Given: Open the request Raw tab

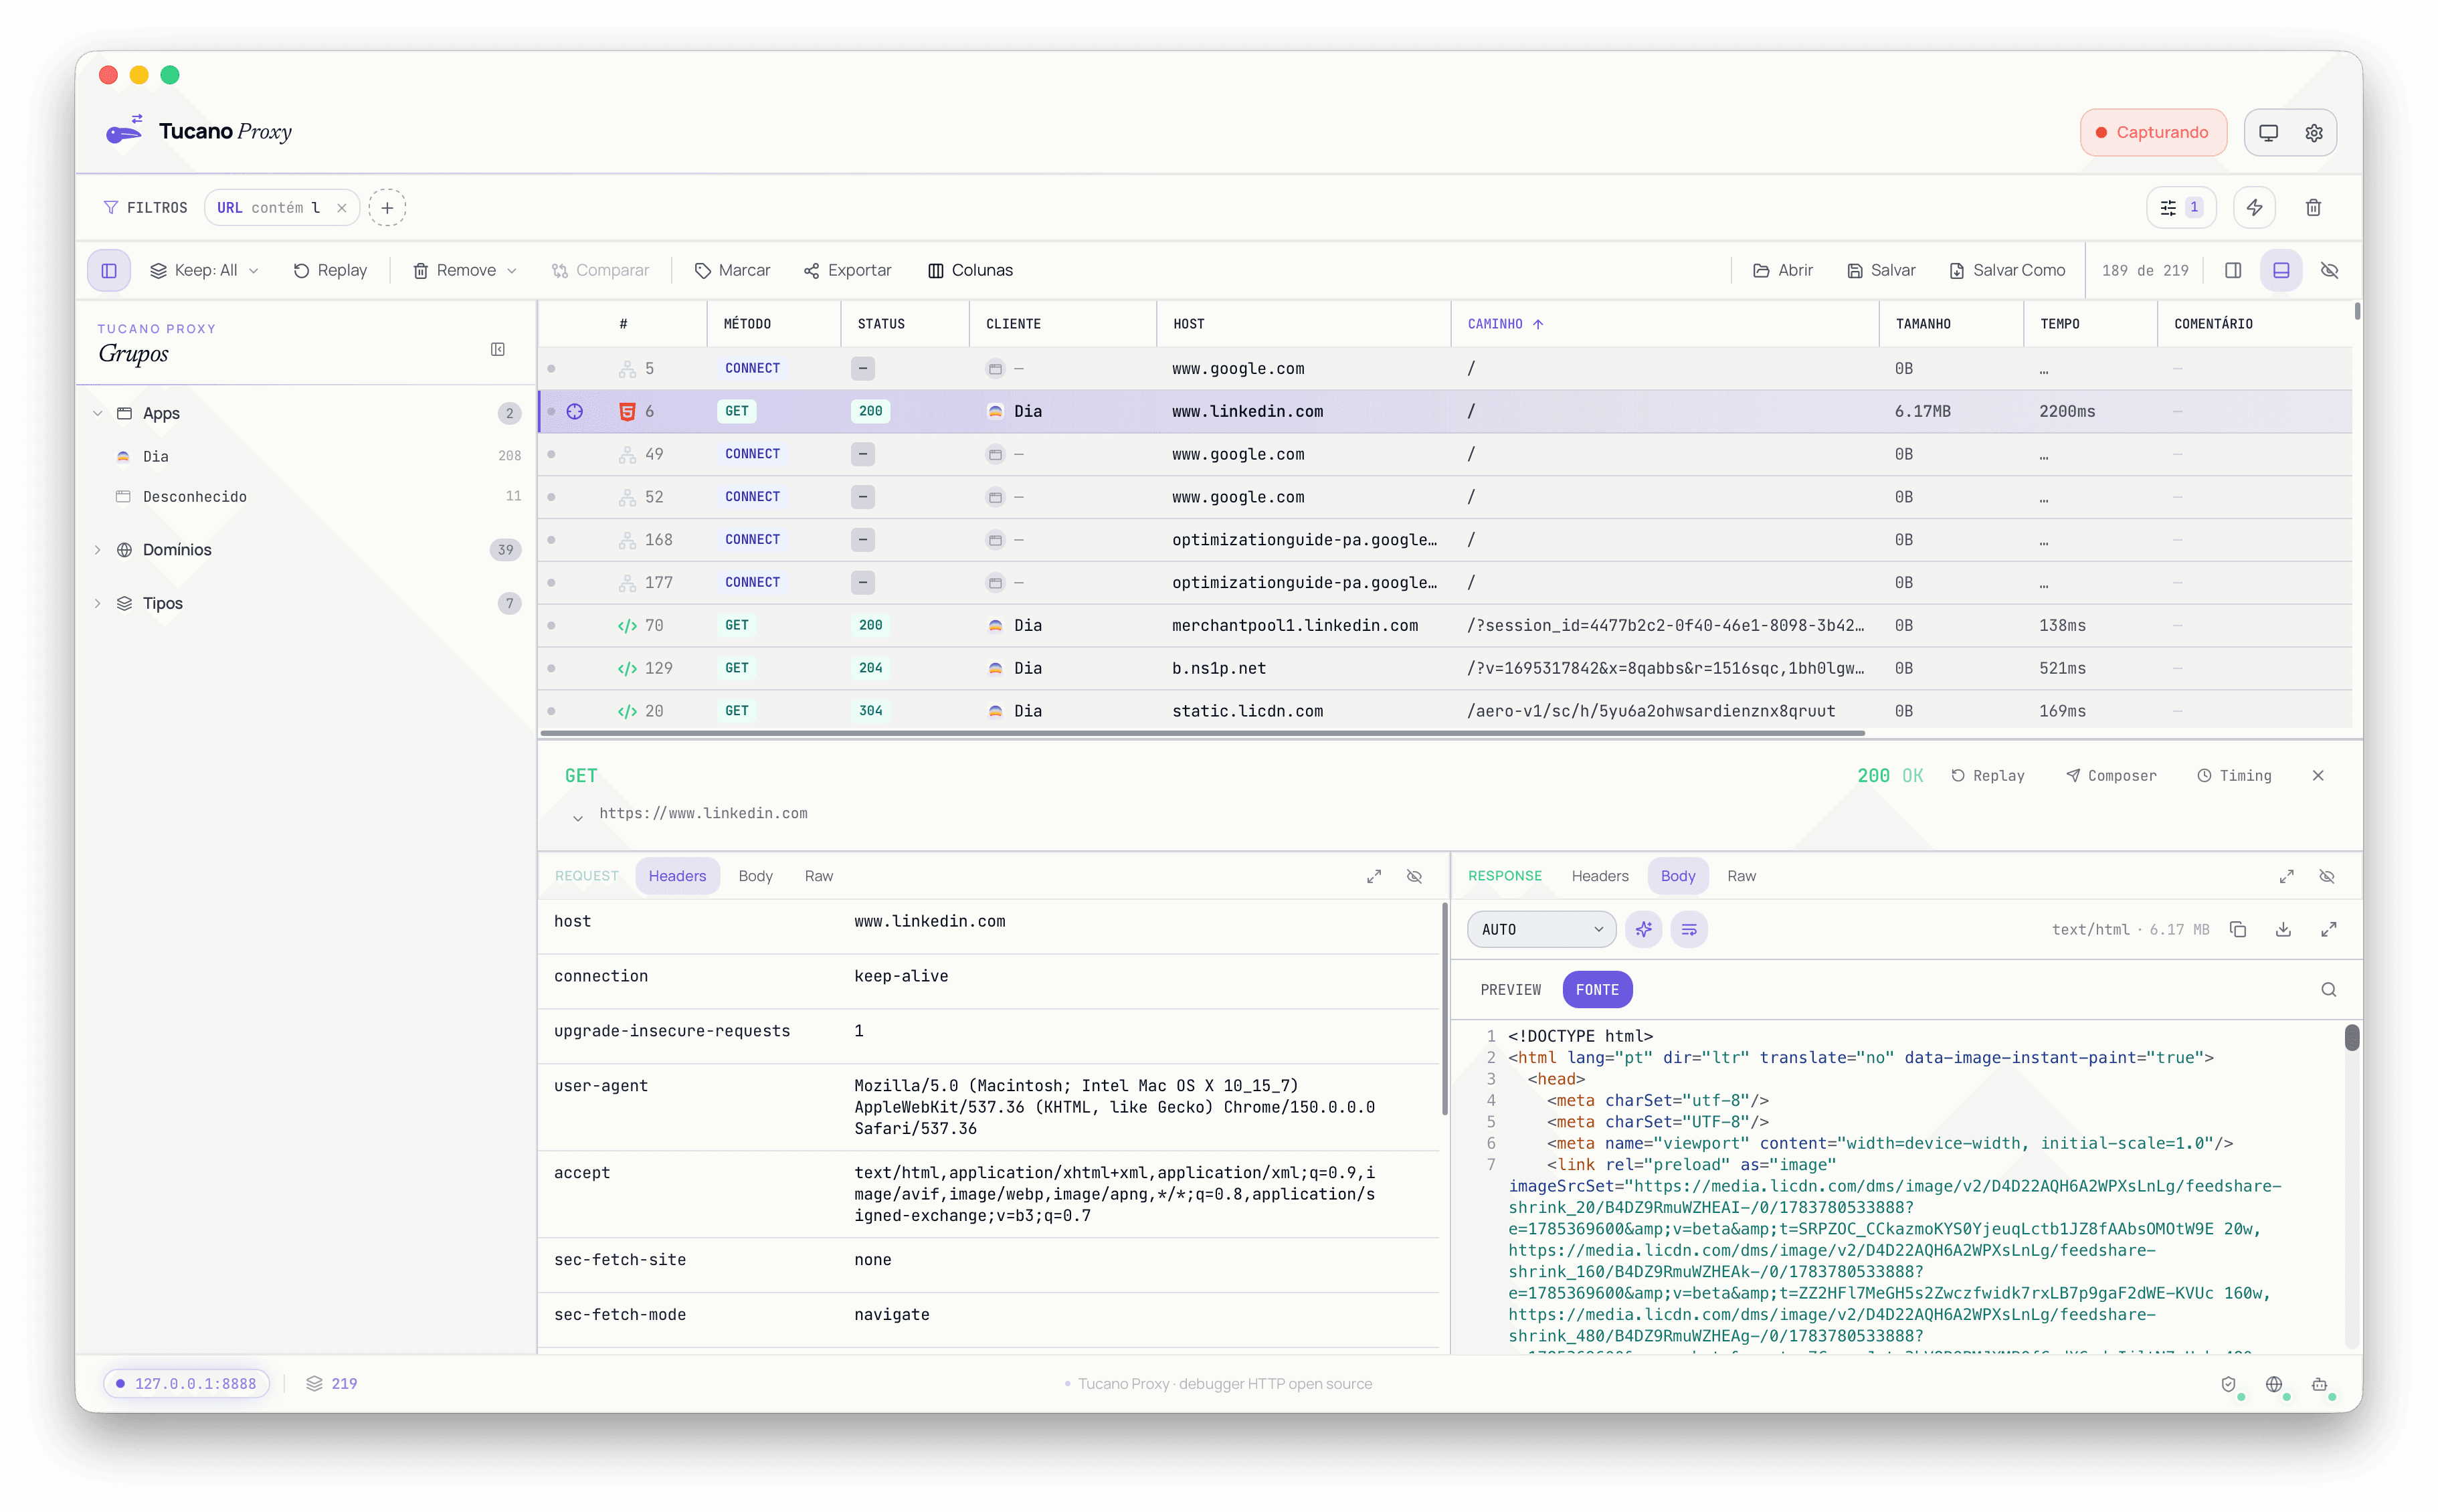Looking at the screenshot, I should click(818, 876).
